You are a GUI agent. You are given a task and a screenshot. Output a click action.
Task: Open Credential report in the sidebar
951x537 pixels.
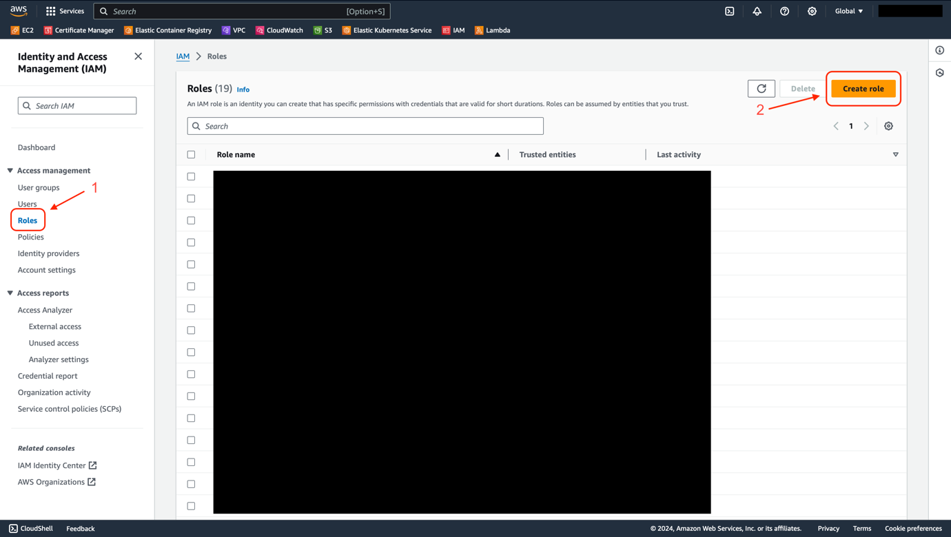48,376
